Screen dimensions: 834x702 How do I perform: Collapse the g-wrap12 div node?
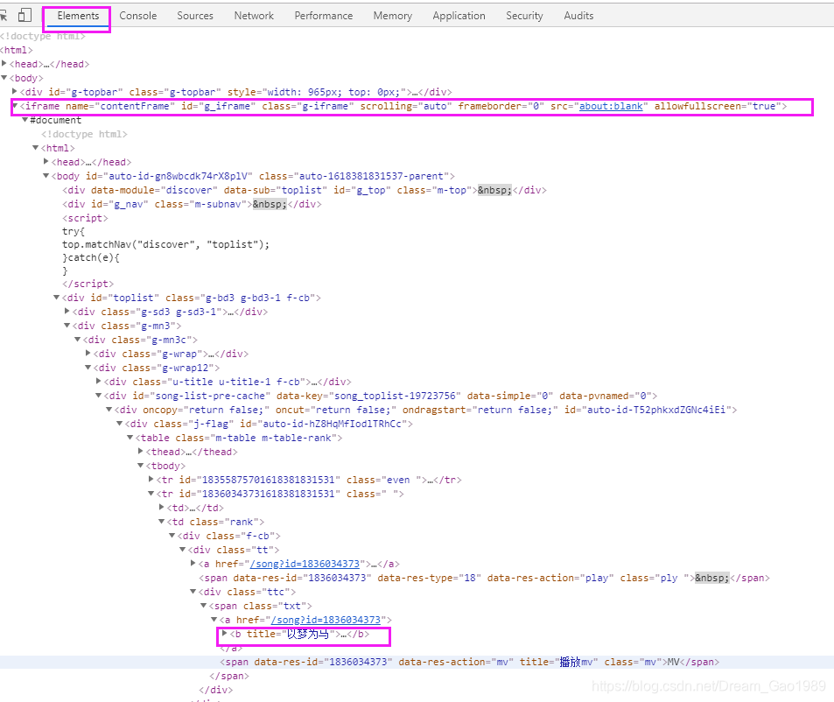88,368
